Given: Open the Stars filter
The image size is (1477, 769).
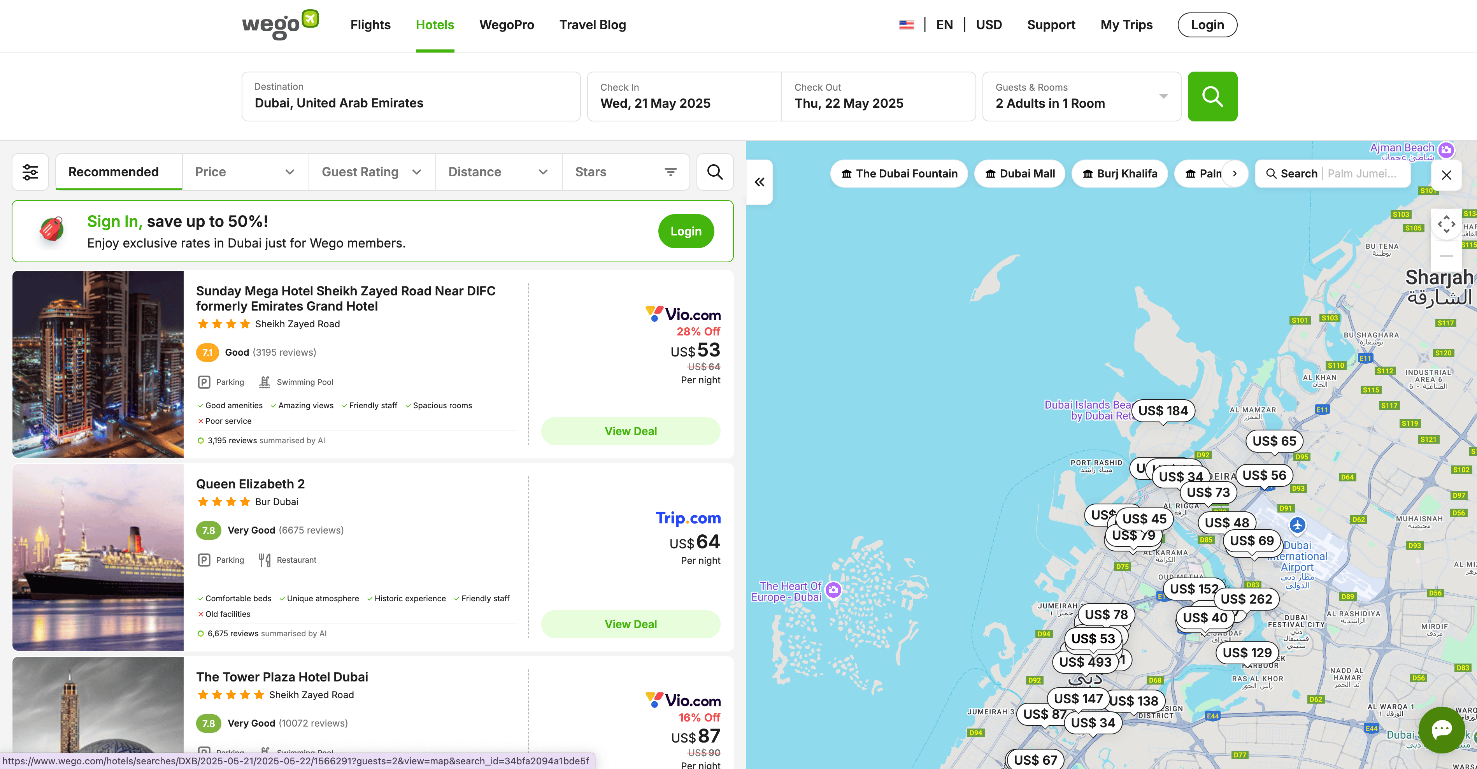Looking at the screenshot, I should (626, 172).
